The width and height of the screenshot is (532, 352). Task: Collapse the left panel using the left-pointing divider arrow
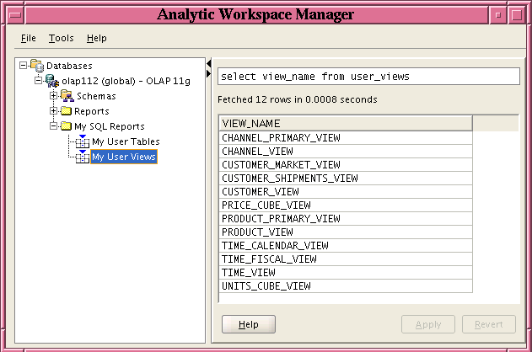pos(208,63)
